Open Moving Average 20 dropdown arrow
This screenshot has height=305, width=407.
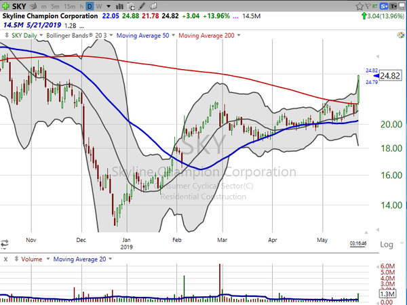pos(111,259)
